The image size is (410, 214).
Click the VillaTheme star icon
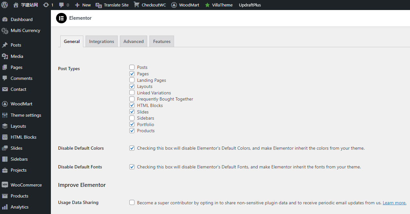click(207, 5)
